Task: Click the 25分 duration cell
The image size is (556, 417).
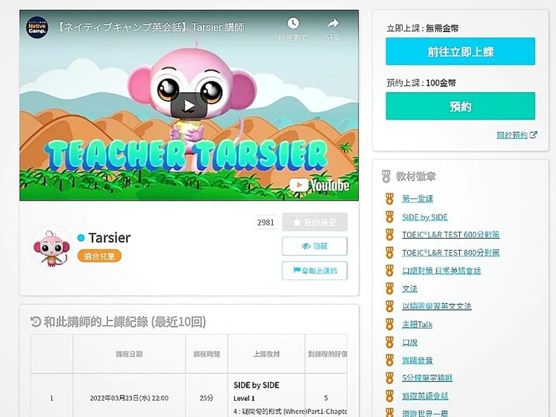Action: [206, 398]
